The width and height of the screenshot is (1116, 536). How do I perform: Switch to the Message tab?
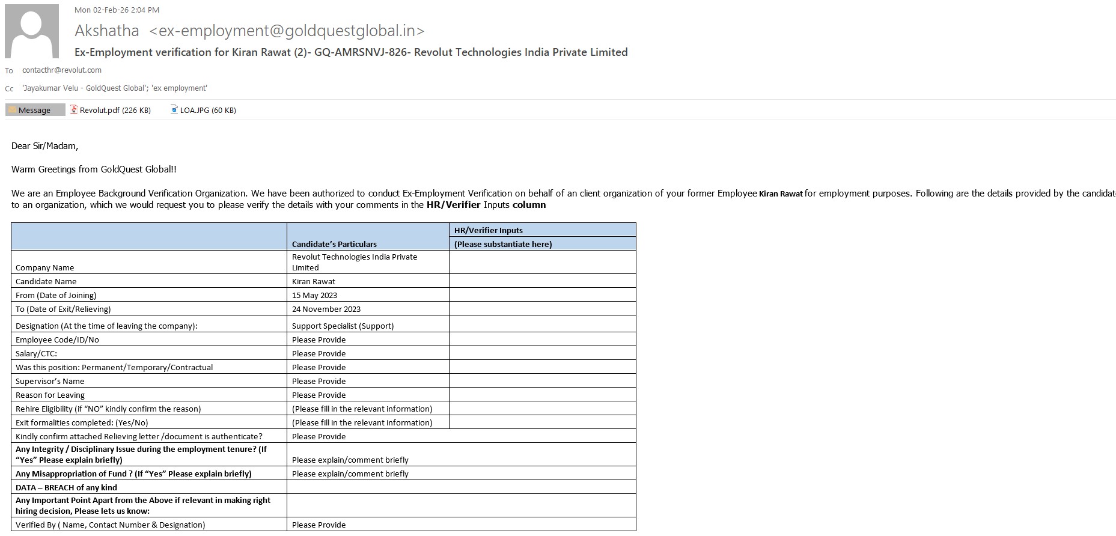pyautogui.click(x=35, y=110)
